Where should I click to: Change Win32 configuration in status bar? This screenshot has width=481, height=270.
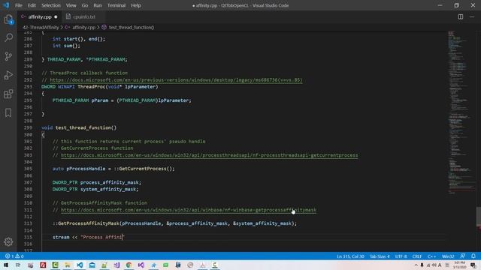click(x=448, y=256)
